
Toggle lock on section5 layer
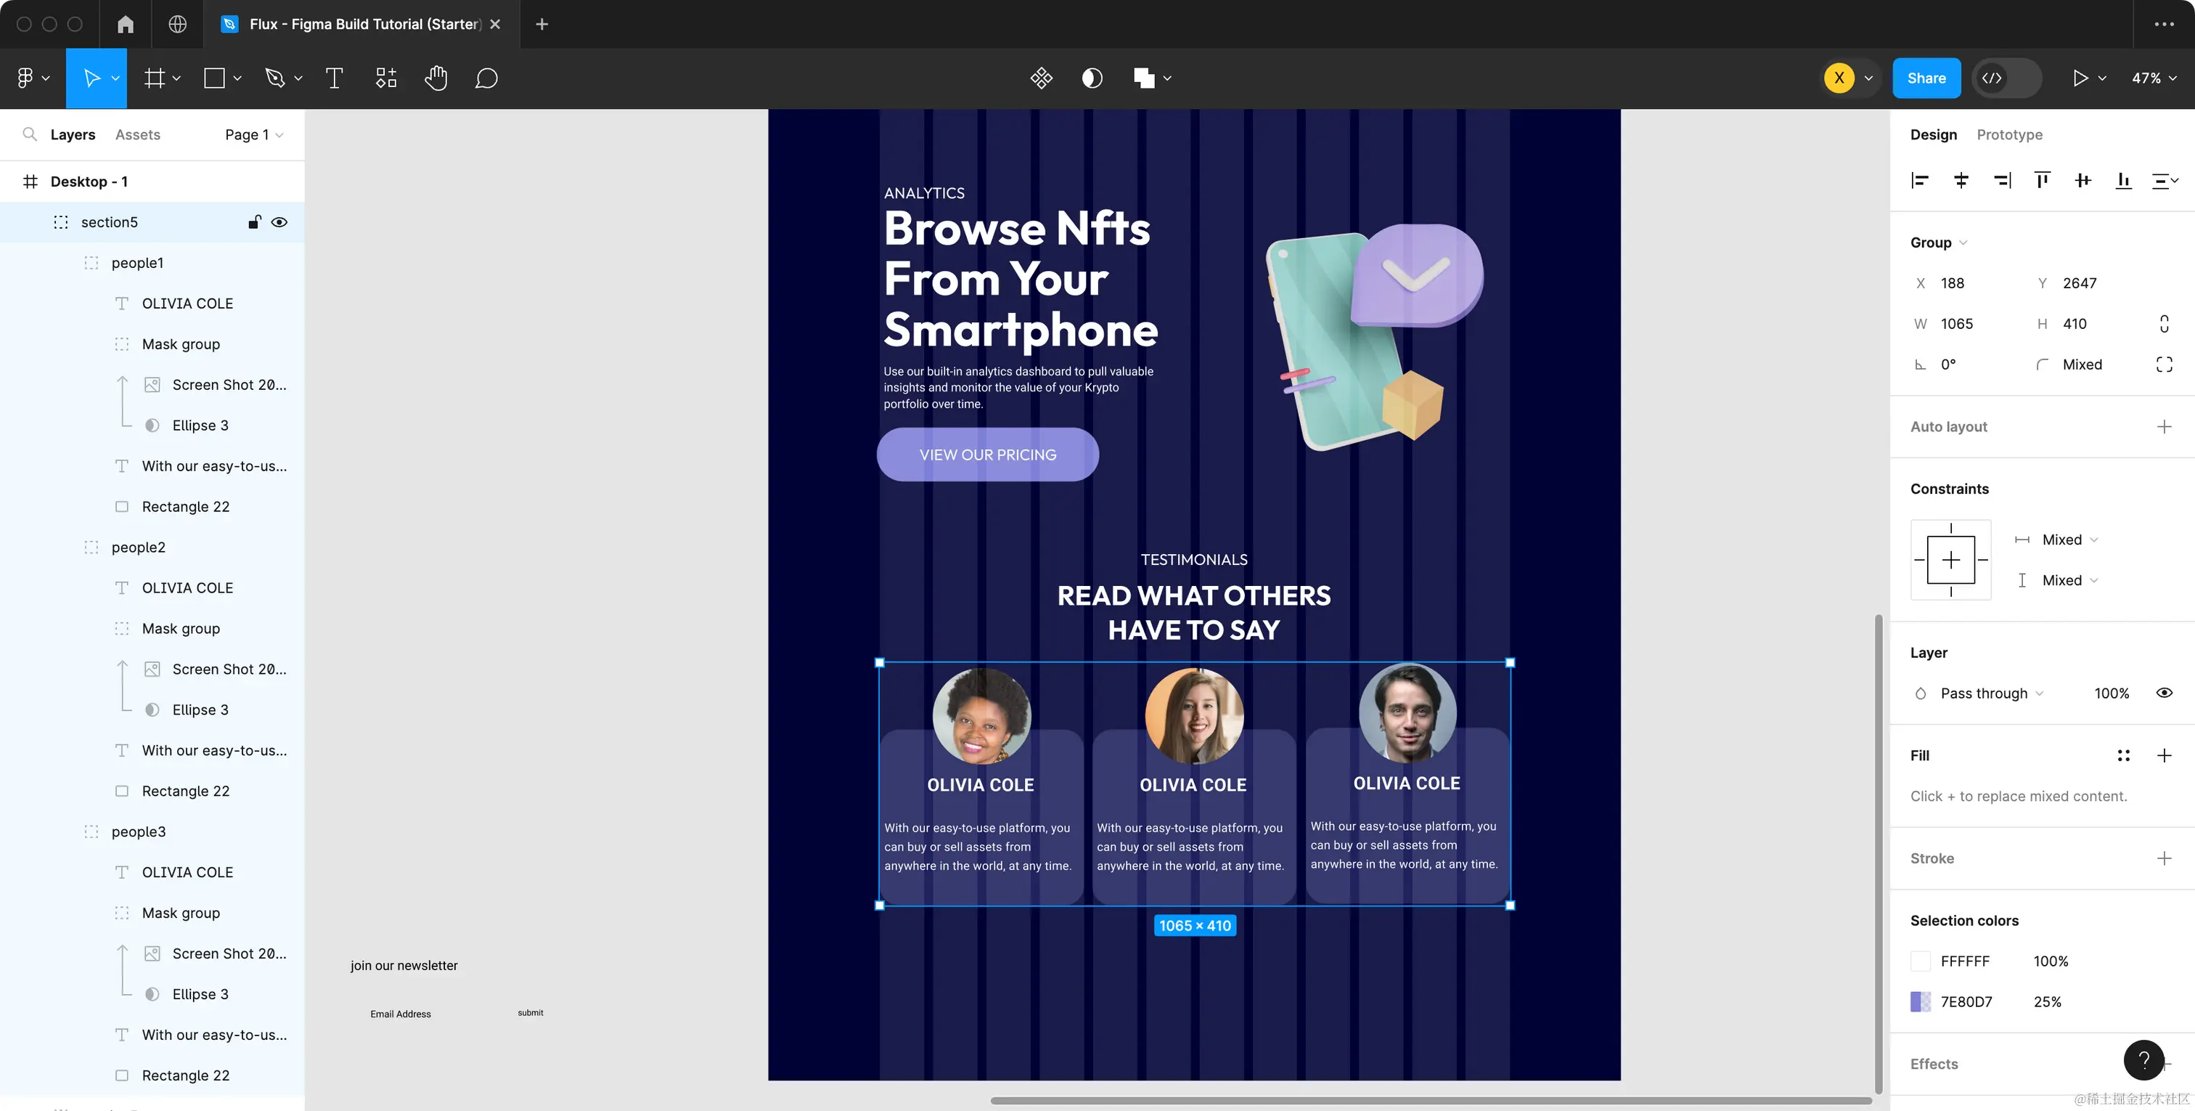[254, 222]
